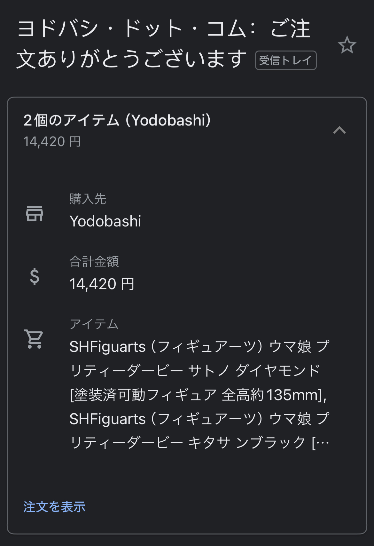Click the Yodobashi seller name
The width and height of the screenshot is (374, 546).
(105, 221)
